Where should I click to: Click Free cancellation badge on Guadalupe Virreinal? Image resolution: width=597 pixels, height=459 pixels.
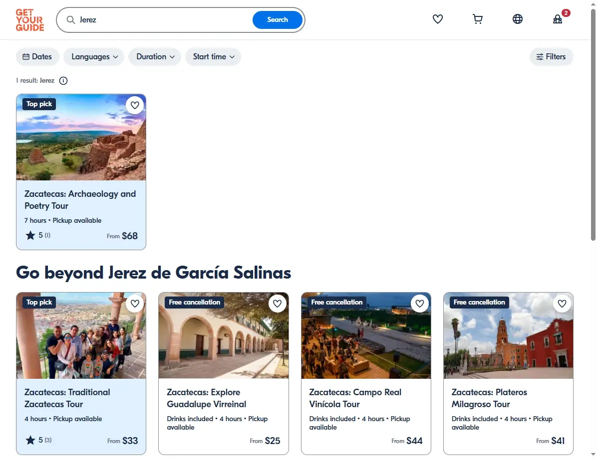[195, 303]
